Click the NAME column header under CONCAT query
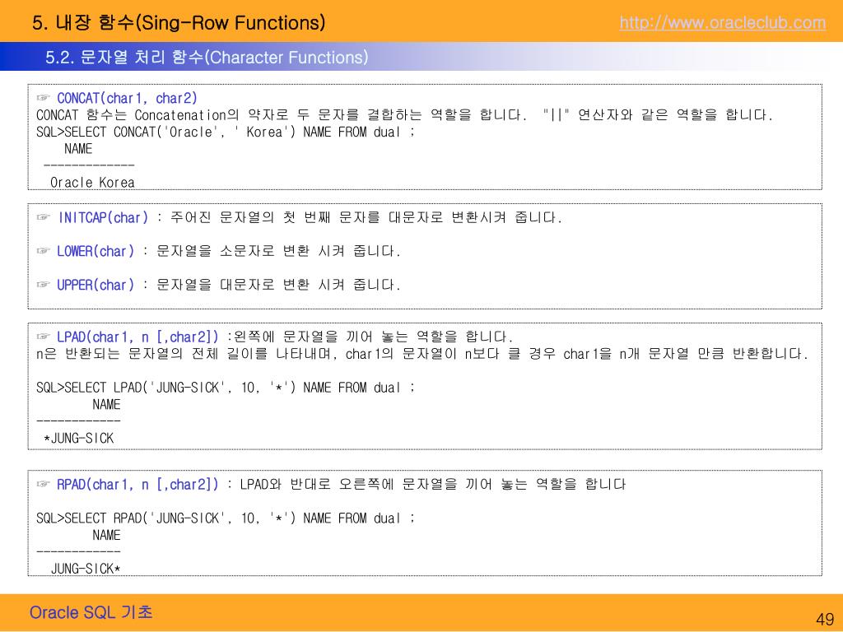Screen dimensions: 843x632 pos(78,149)
